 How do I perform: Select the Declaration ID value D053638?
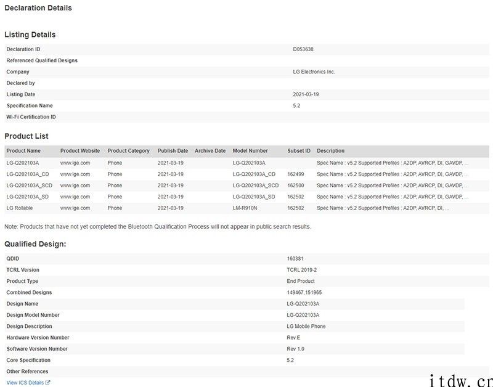303,49
